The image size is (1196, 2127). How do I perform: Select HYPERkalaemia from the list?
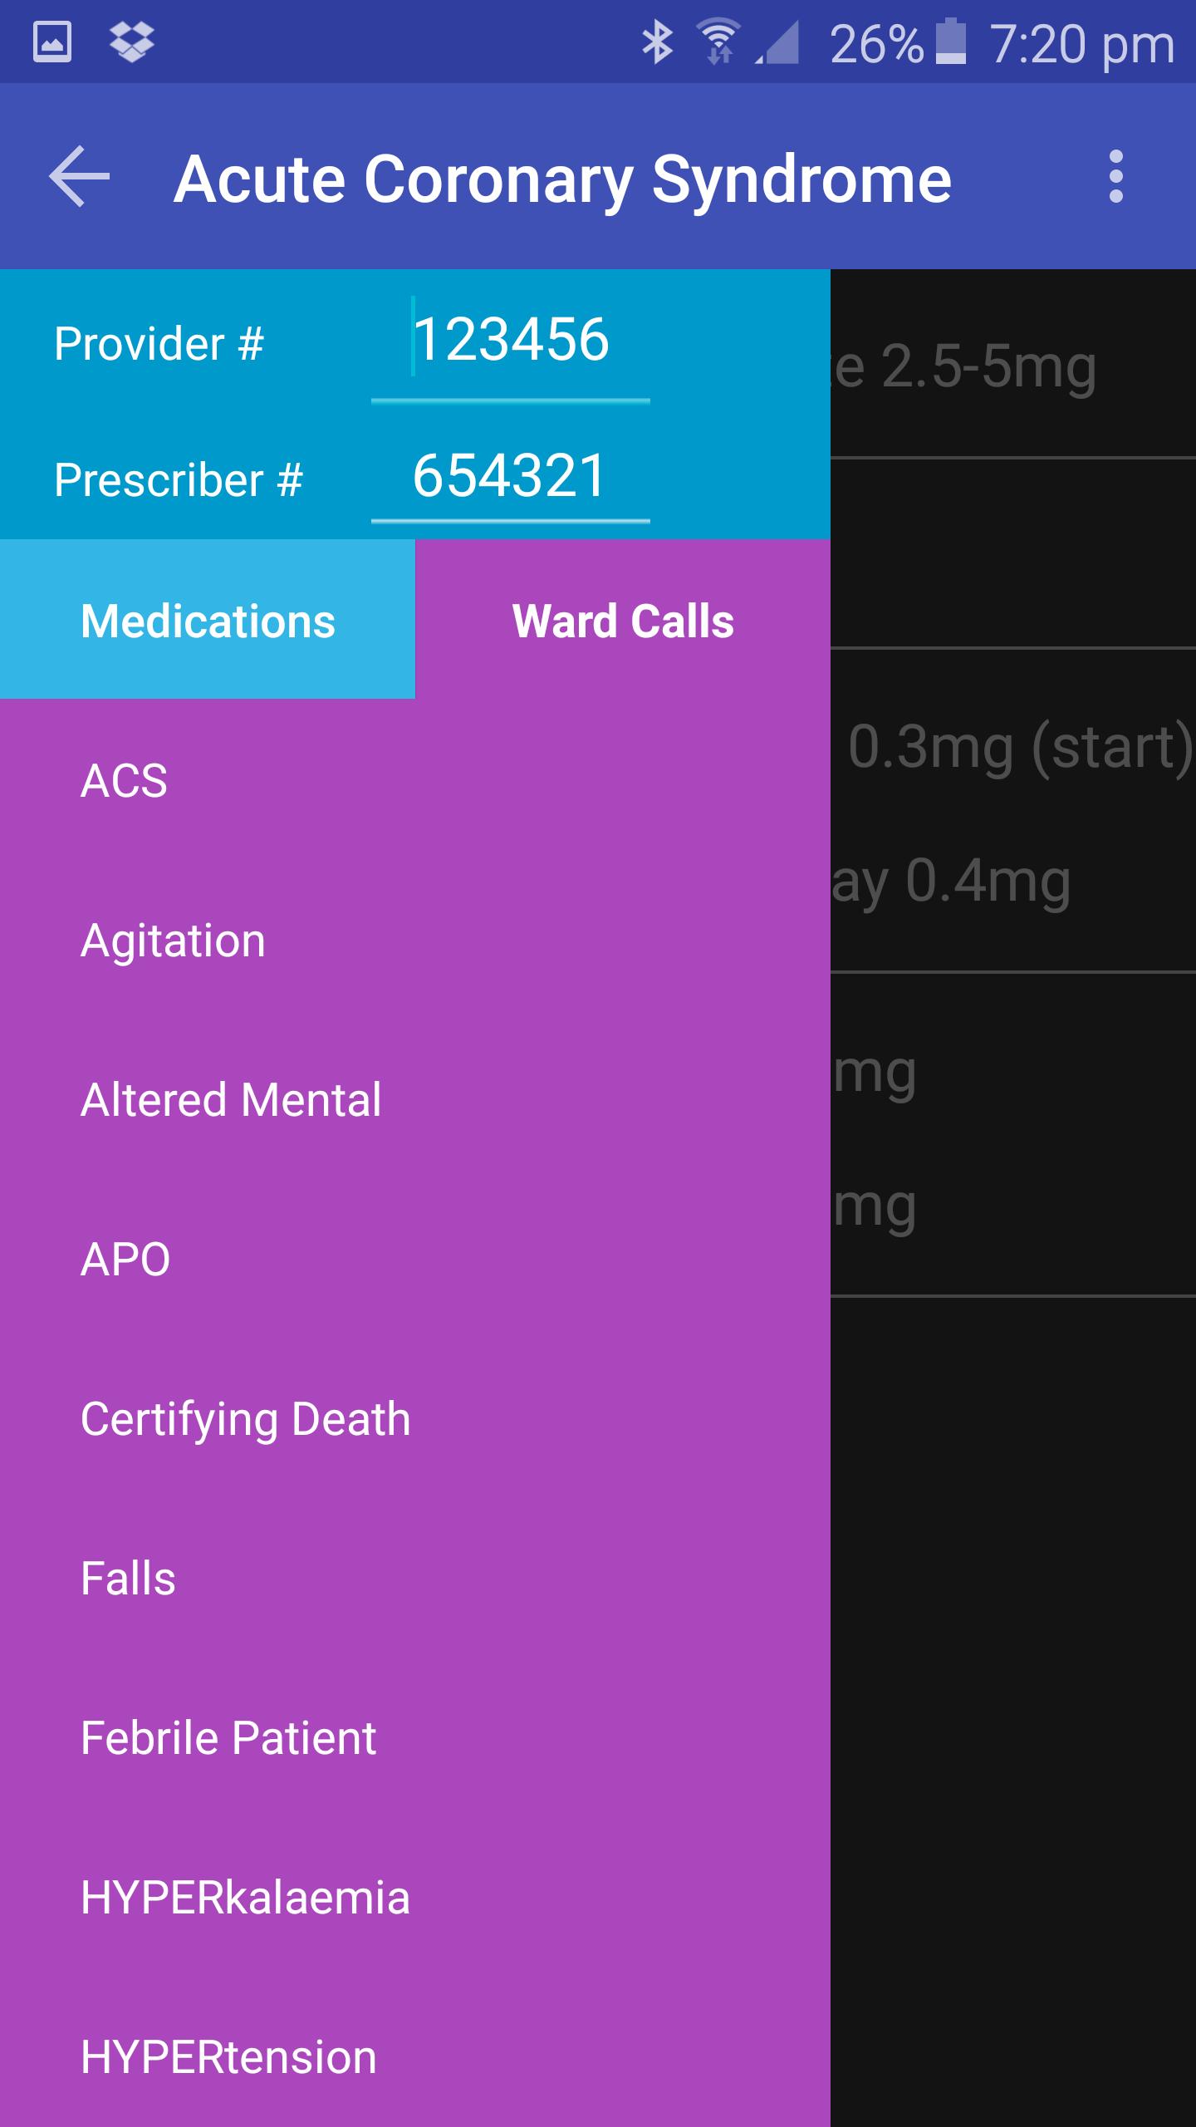245,1898
